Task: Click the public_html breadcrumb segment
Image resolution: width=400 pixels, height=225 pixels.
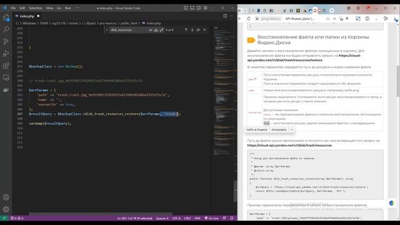Action: pos(129,23)
